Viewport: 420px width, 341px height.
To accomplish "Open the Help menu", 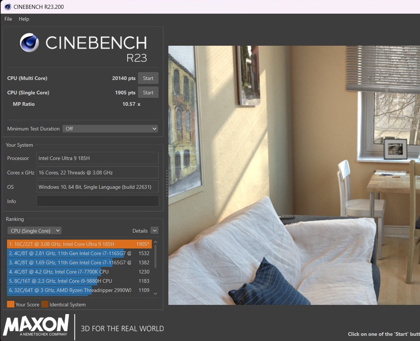I will [24, 19].
